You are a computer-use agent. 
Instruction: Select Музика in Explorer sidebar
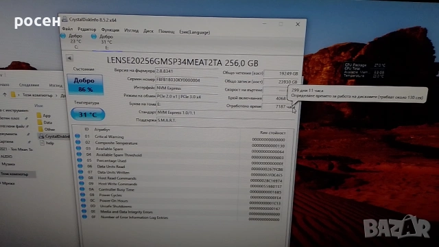[8, 164]
